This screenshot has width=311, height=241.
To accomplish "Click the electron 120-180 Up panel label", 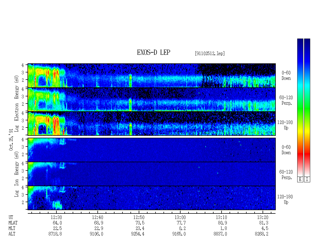I will tap(285, 125).
